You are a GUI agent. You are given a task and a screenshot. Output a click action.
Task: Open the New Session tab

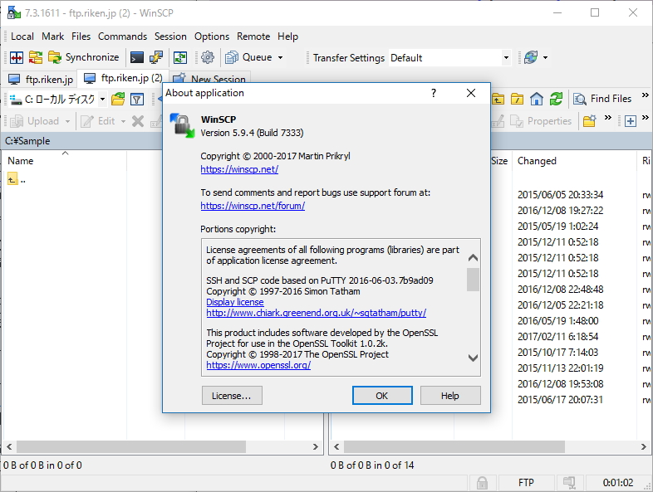(x=209, y=79)
